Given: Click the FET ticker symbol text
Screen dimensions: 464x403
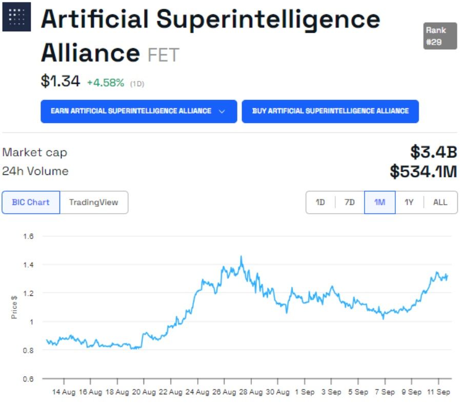Looking at the screenshot, I should 163,54.
